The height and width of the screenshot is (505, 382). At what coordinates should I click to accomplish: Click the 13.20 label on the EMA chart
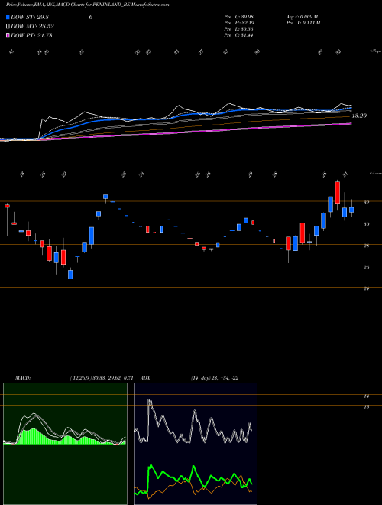(x=359, y=116)
